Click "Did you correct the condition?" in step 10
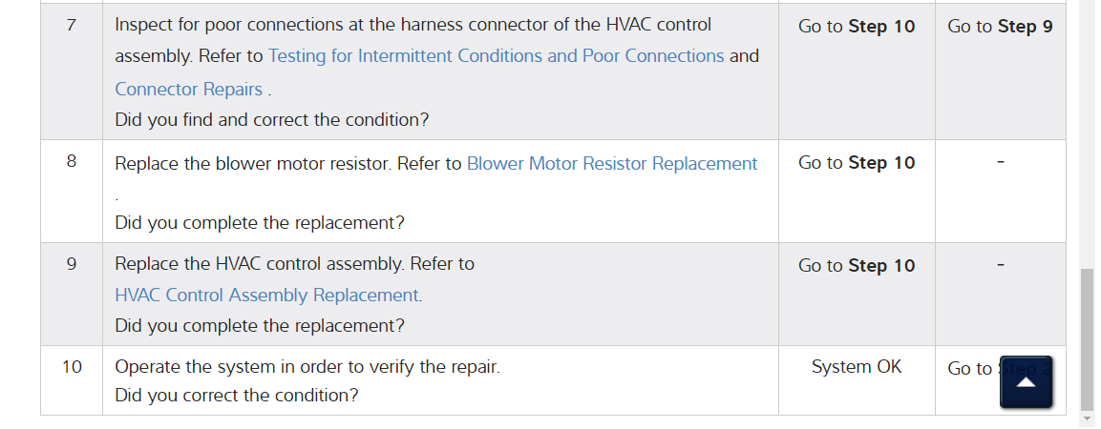 coord(236,395)
